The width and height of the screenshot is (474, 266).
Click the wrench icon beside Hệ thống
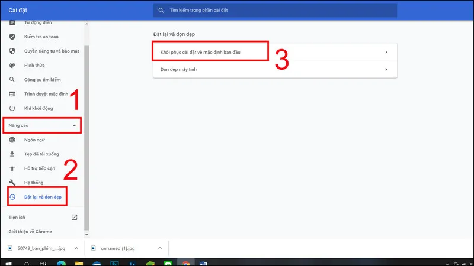coord(12,182)
